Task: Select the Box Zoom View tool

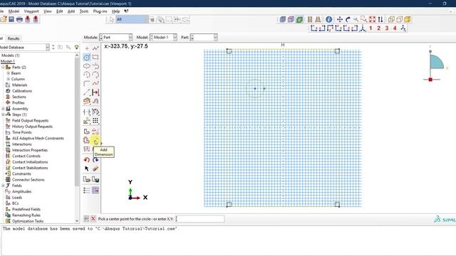Action: [364, 19]
